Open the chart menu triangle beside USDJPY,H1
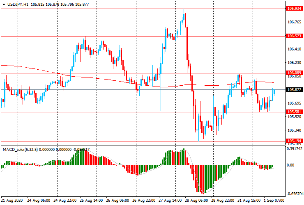This screenshot has height=205, width=304. coord(4,5)
